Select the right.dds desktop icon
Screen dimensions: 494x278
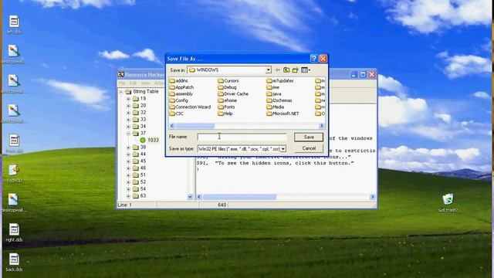pyautogui.click(x=14, y=232)
